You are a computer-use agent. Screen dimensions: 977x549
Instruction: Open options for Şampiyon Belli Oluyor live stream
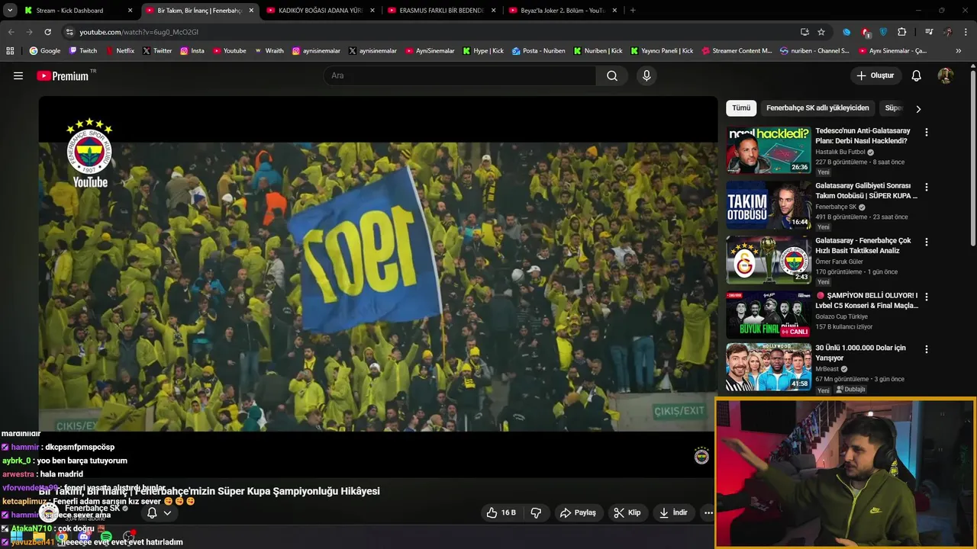click(927, 296)
